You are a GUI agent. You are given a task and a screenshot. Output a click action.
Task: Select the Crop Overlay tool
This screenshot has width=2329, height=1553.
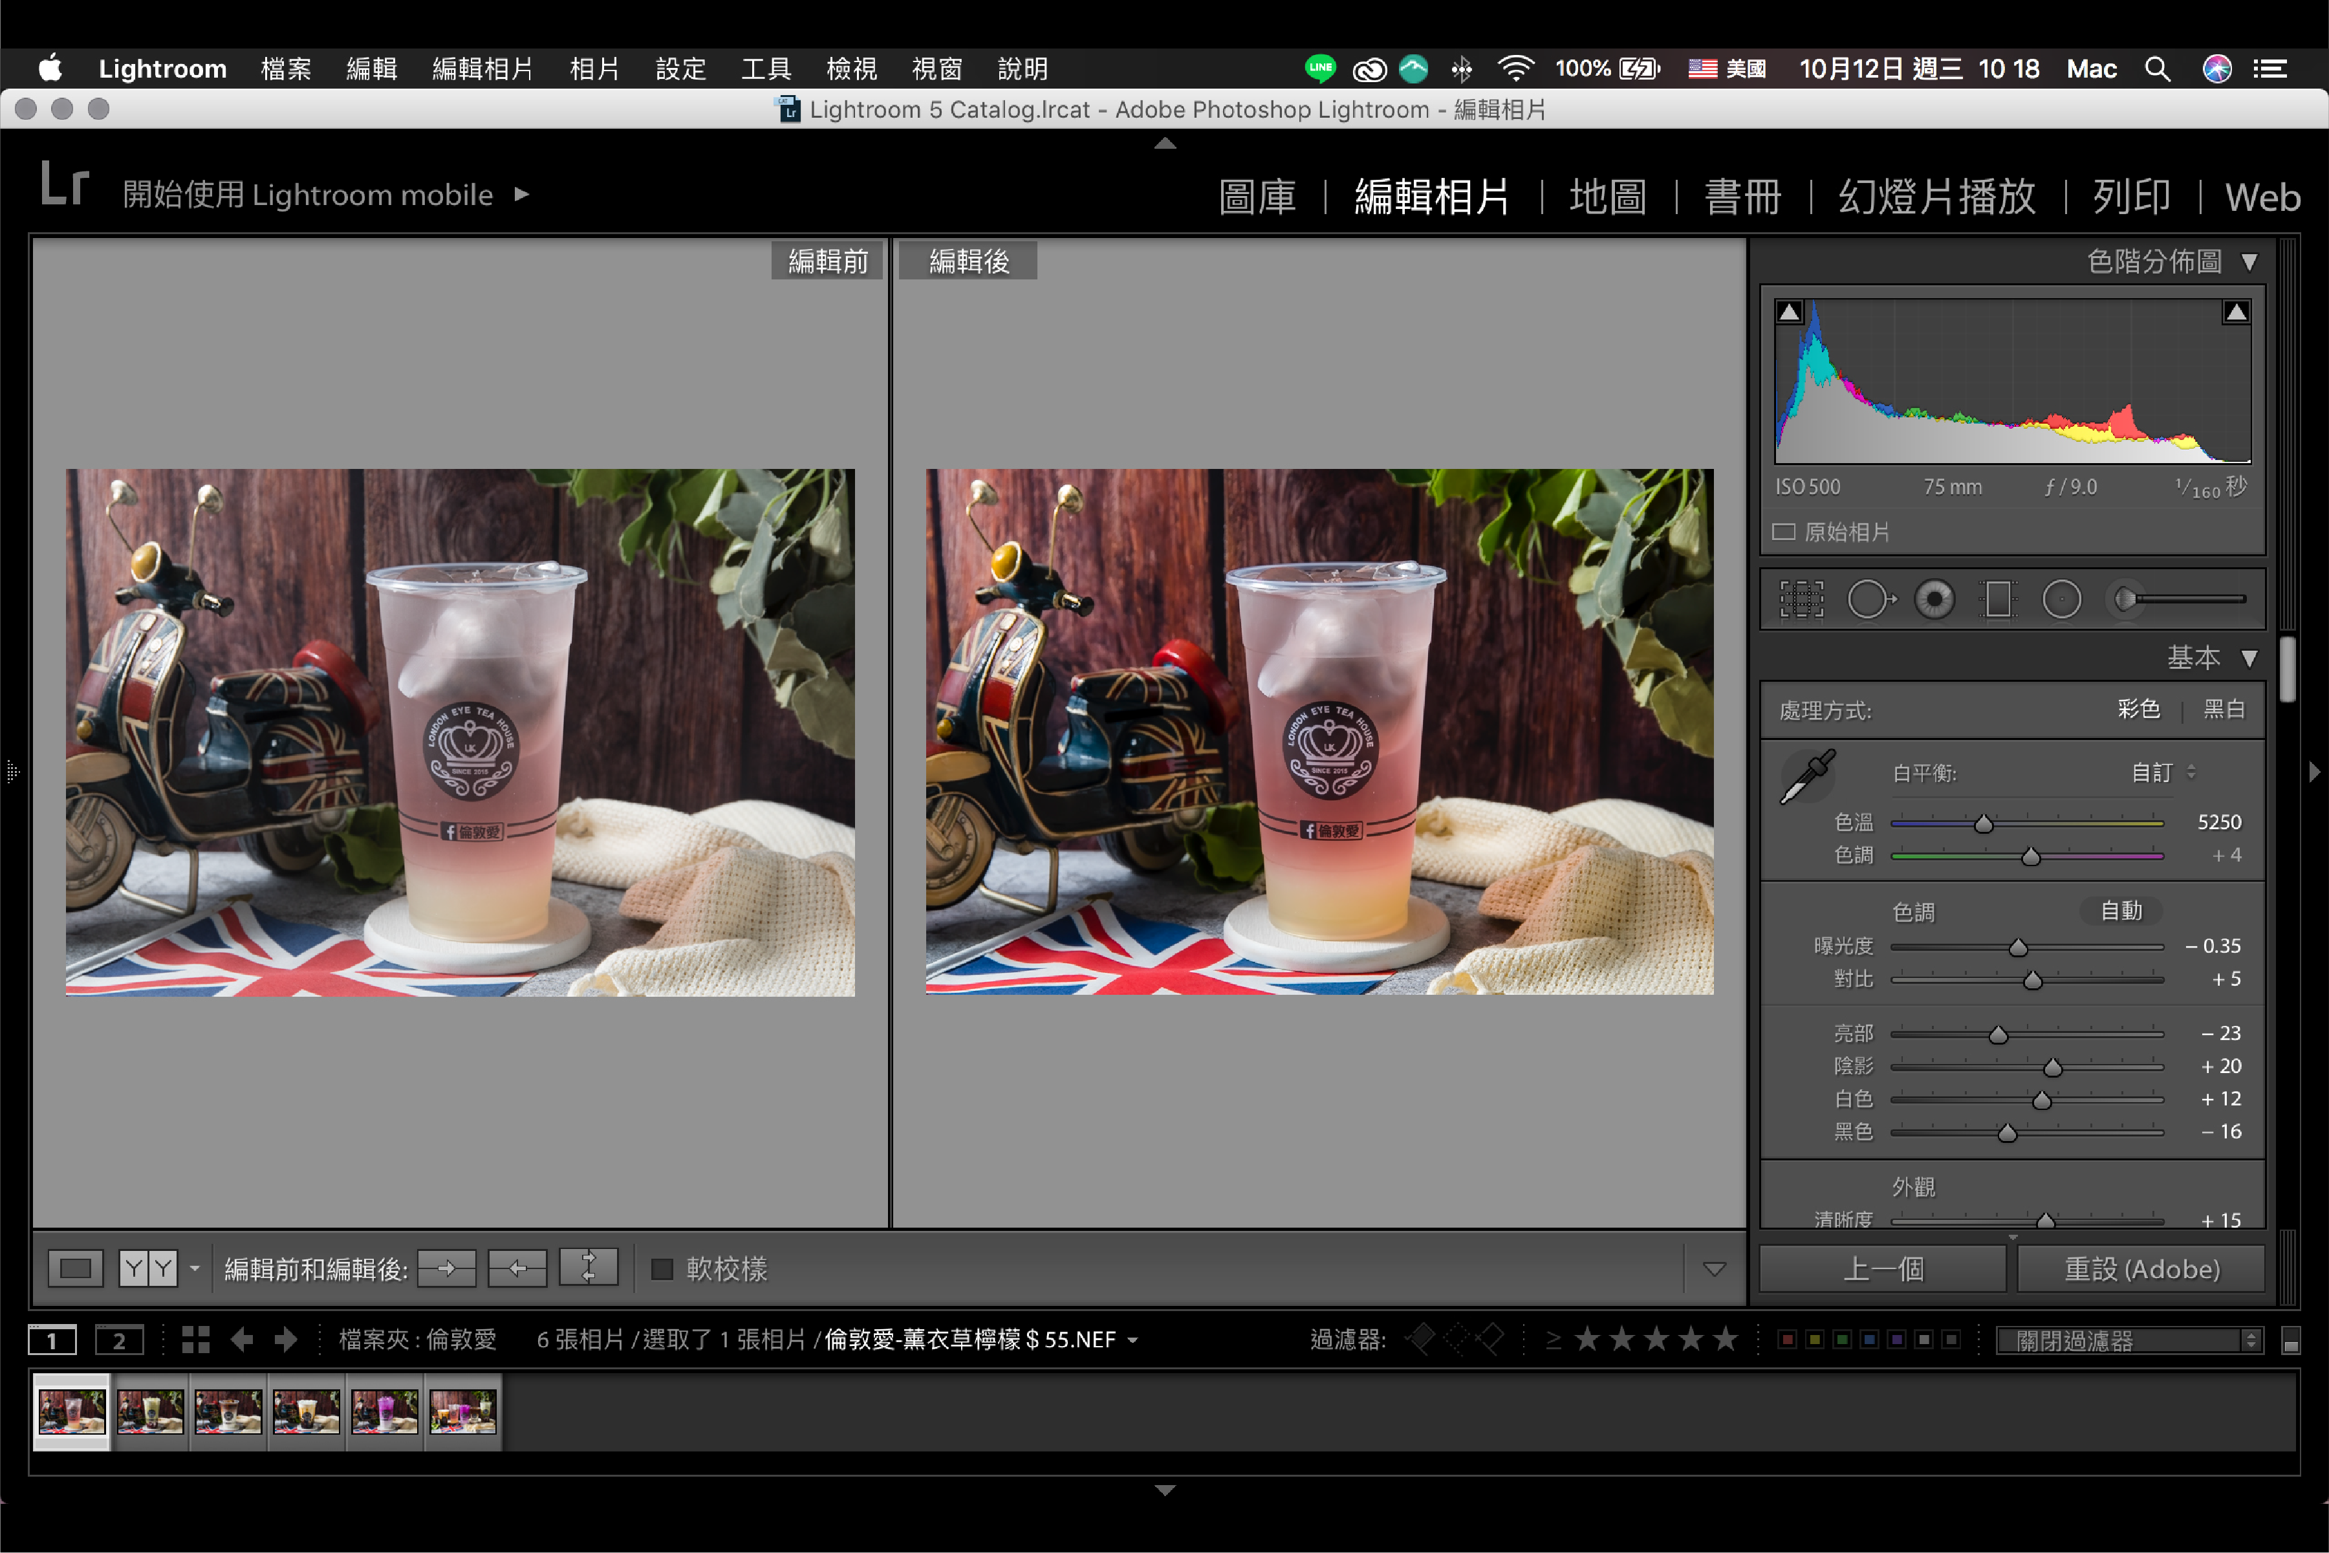click(1801, 599)
